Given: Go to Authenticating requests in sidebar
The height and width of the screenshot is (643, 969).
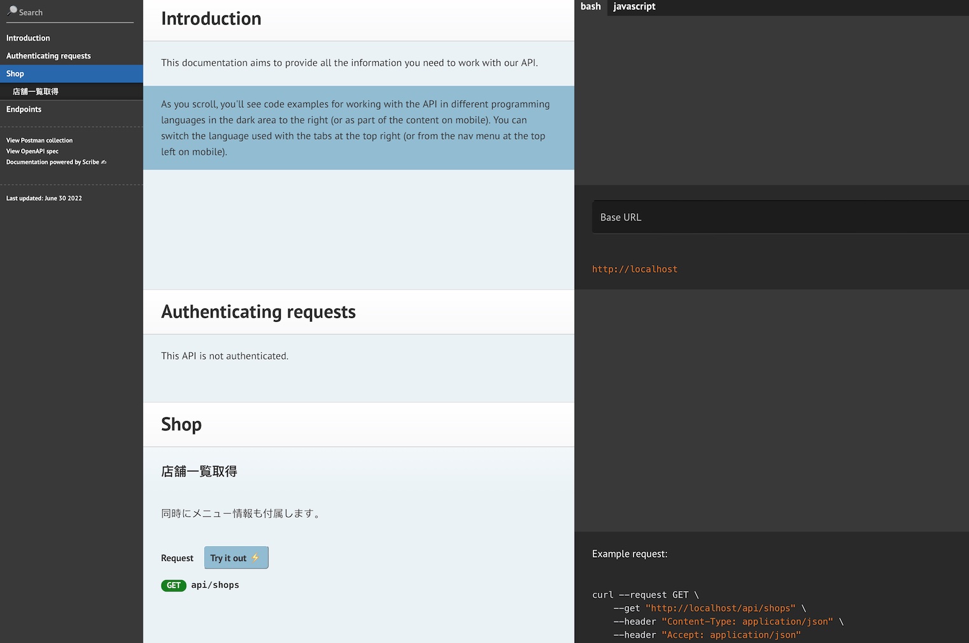Looking at the screenshot, I should [x=48, y=56].
